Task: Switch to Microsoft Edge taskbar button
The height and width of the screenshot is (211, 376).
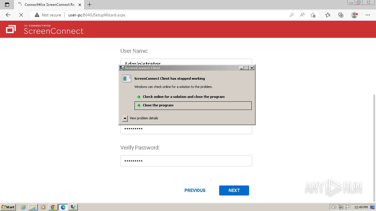Action: 63,207
